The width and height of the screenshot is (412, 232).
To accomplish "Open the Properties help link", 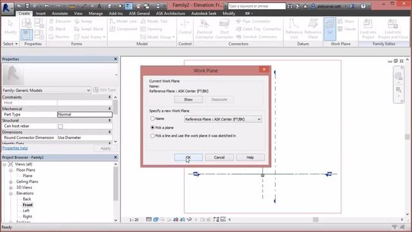I will click(15, 148).
